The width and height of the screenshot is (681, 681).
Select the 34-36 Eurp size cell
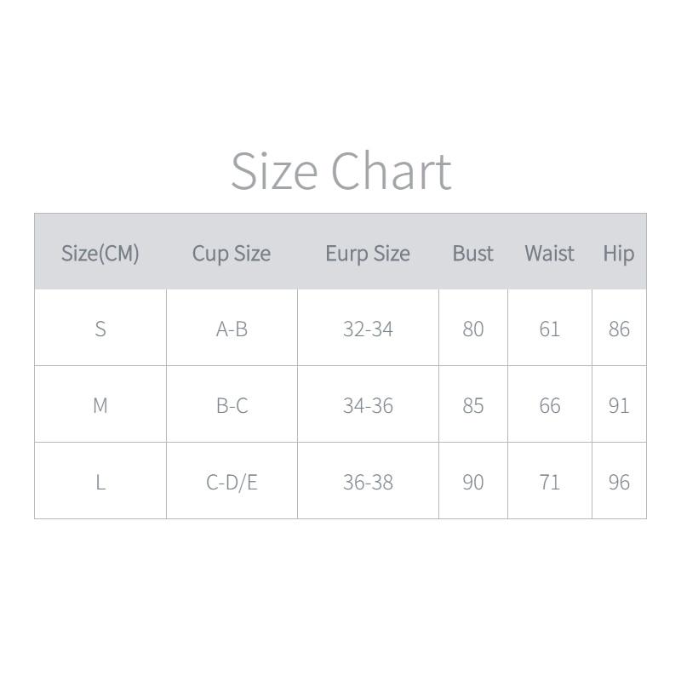pos(368,405)
